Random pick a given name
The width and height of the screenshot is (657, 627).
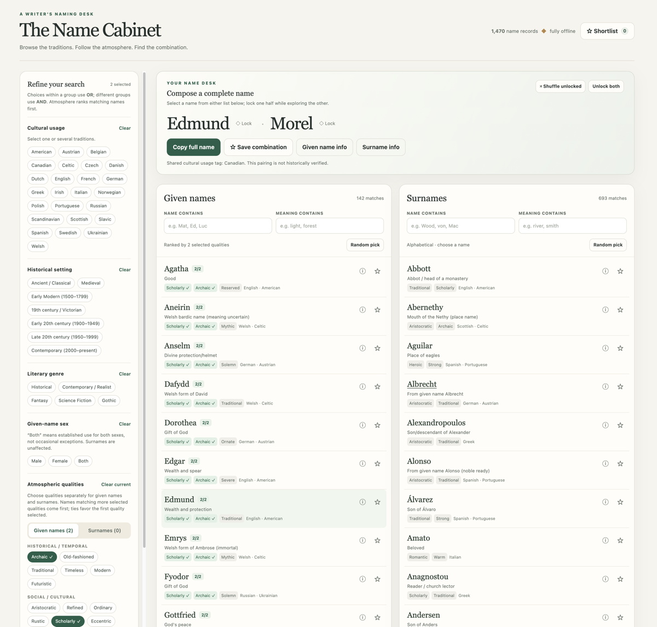pyautogui.click(x=365, y=245)
